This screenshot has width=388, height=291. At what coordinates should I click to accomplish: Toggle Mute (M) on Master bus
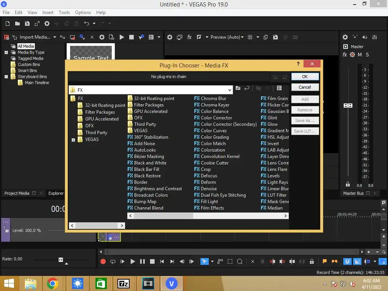point(360,55)
